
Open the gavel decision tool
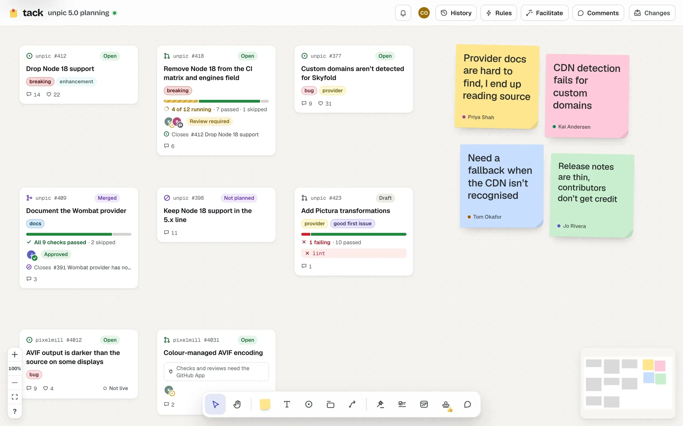click(380, 404)
